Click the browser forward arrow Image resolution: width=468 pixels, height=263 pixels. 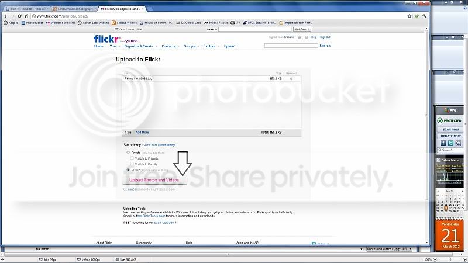click(12, 16)
